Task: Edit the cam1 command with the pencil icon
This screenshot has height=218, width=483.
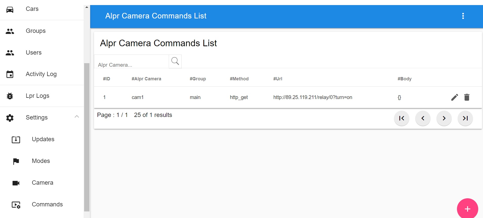Action: point(454,97)
